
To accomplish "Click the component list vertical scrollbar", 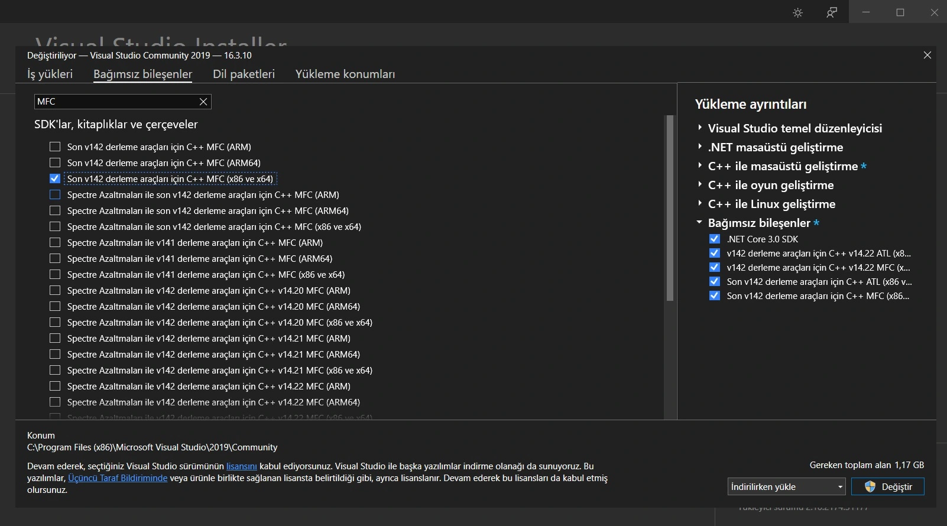I will (x=670, y=208).
